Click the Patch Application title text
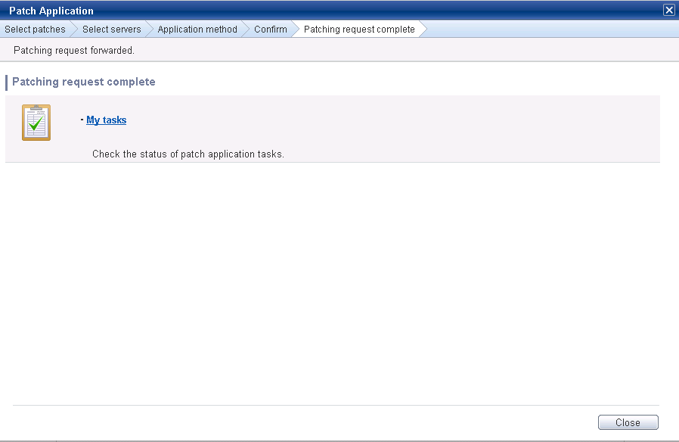The image size is (679, 442). [51, 11]
